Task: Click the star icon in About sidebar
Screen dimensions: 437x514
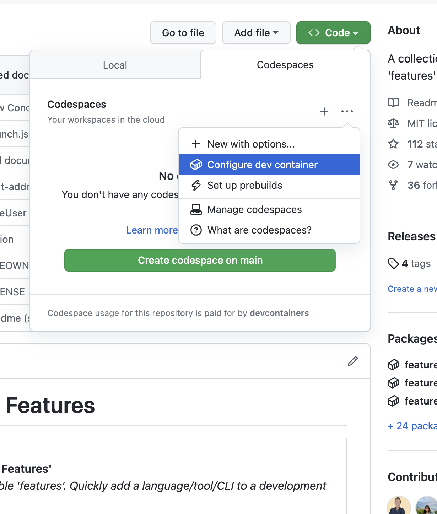Action: (393, 144)
